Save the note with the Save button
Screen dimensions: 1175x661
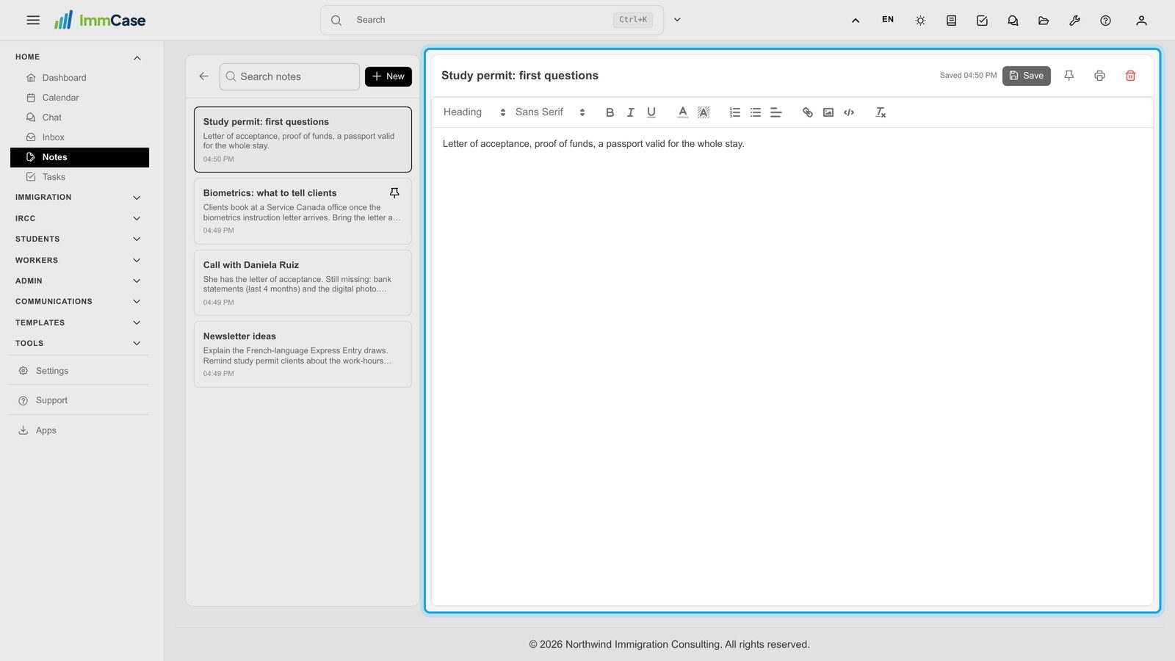(1027, 76)
